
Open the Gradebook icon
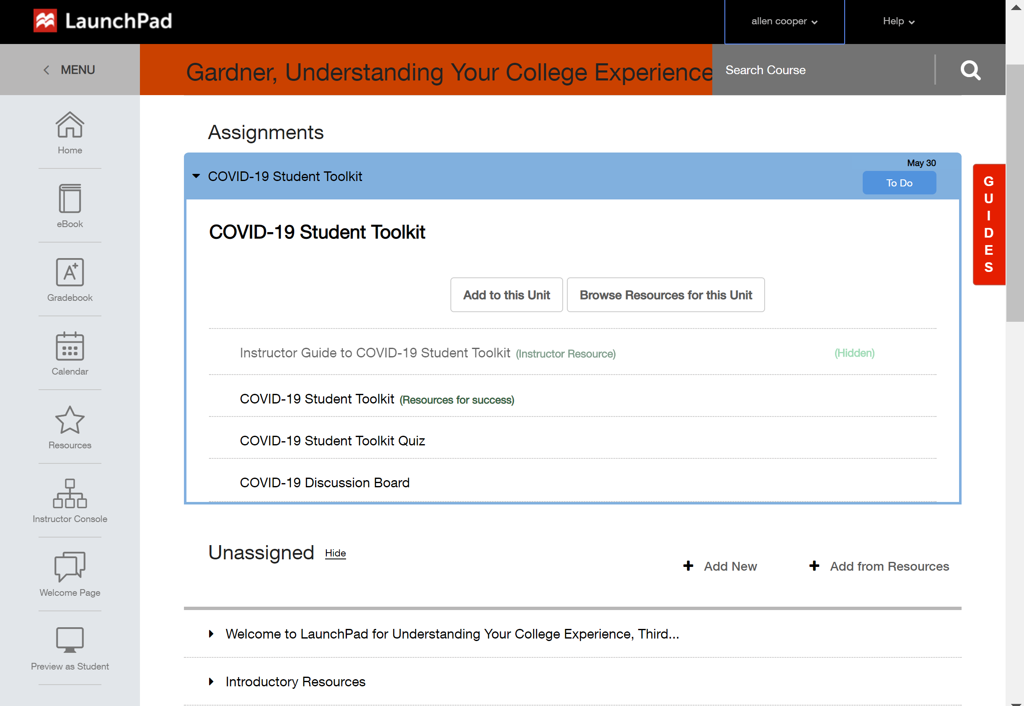click(70, 272)
